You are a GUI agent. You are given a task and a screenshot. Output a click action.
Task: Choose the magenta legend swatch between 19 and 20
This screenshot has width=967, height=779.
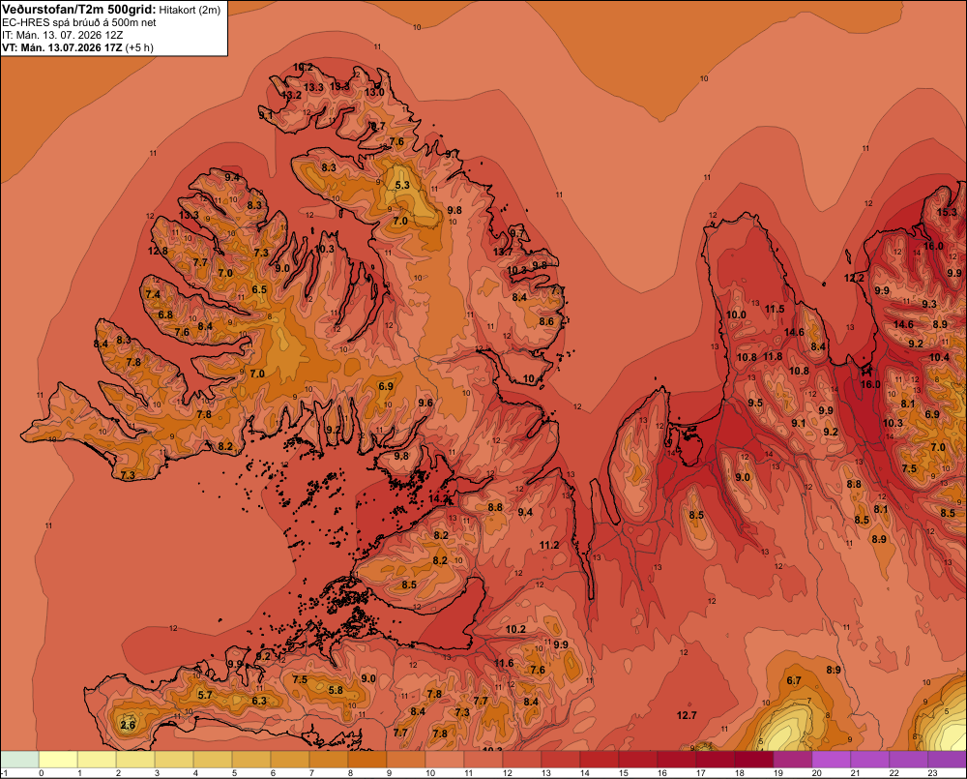(x=793, y=760)
